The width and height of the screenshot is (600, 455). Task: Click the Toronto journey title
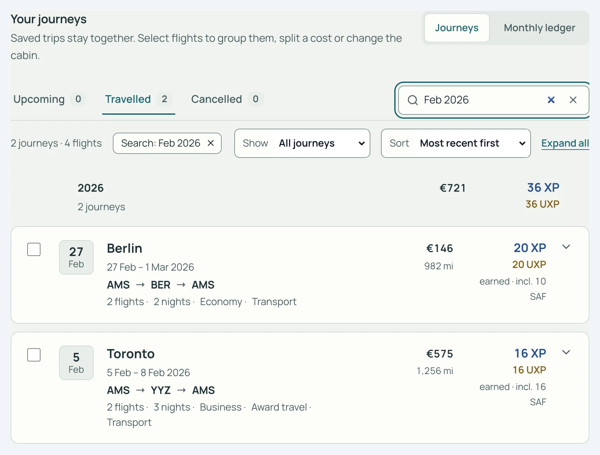tap(131, 354)
